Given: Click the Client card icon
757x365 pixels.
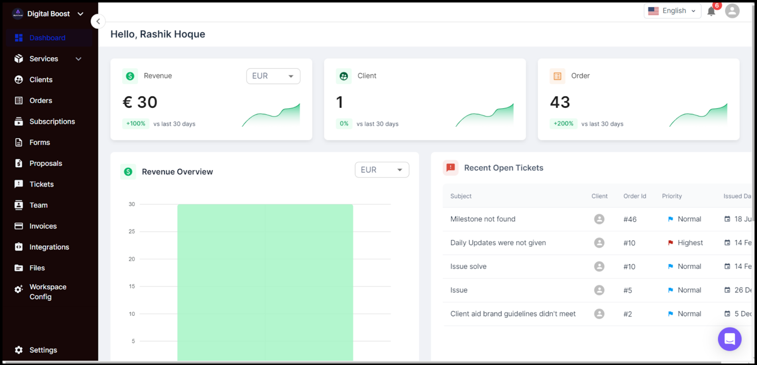Looking at the screenshot, I should coord(344,76).
